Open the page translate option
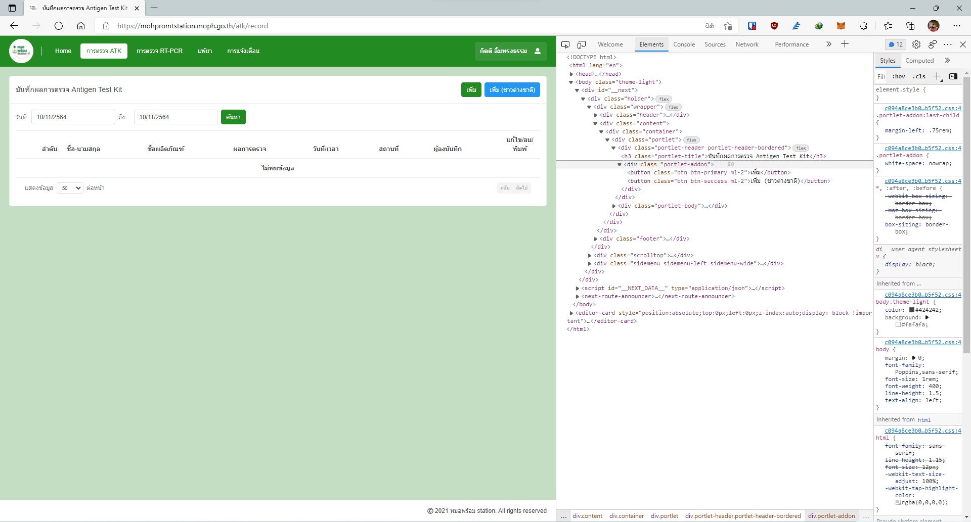Screen dimensions: 971x522 (710, 26)
